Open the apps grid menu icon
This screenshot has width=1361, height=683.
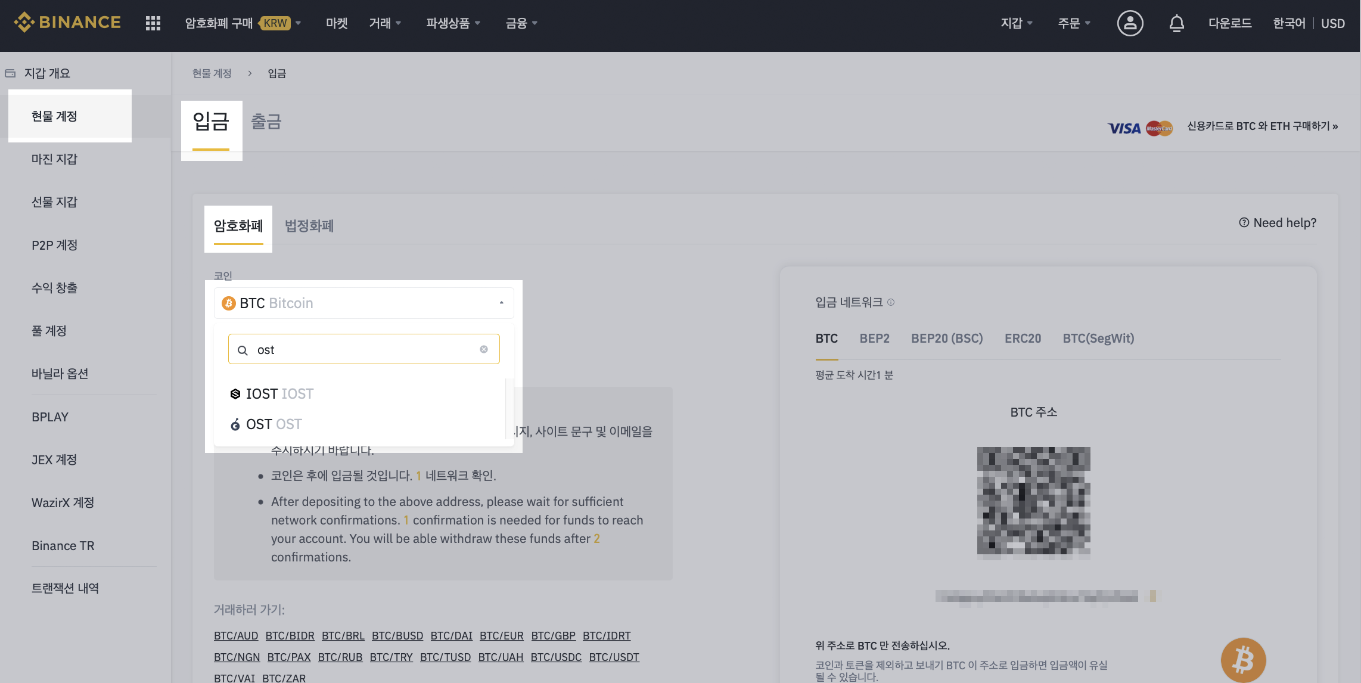(x=153, y=23)
